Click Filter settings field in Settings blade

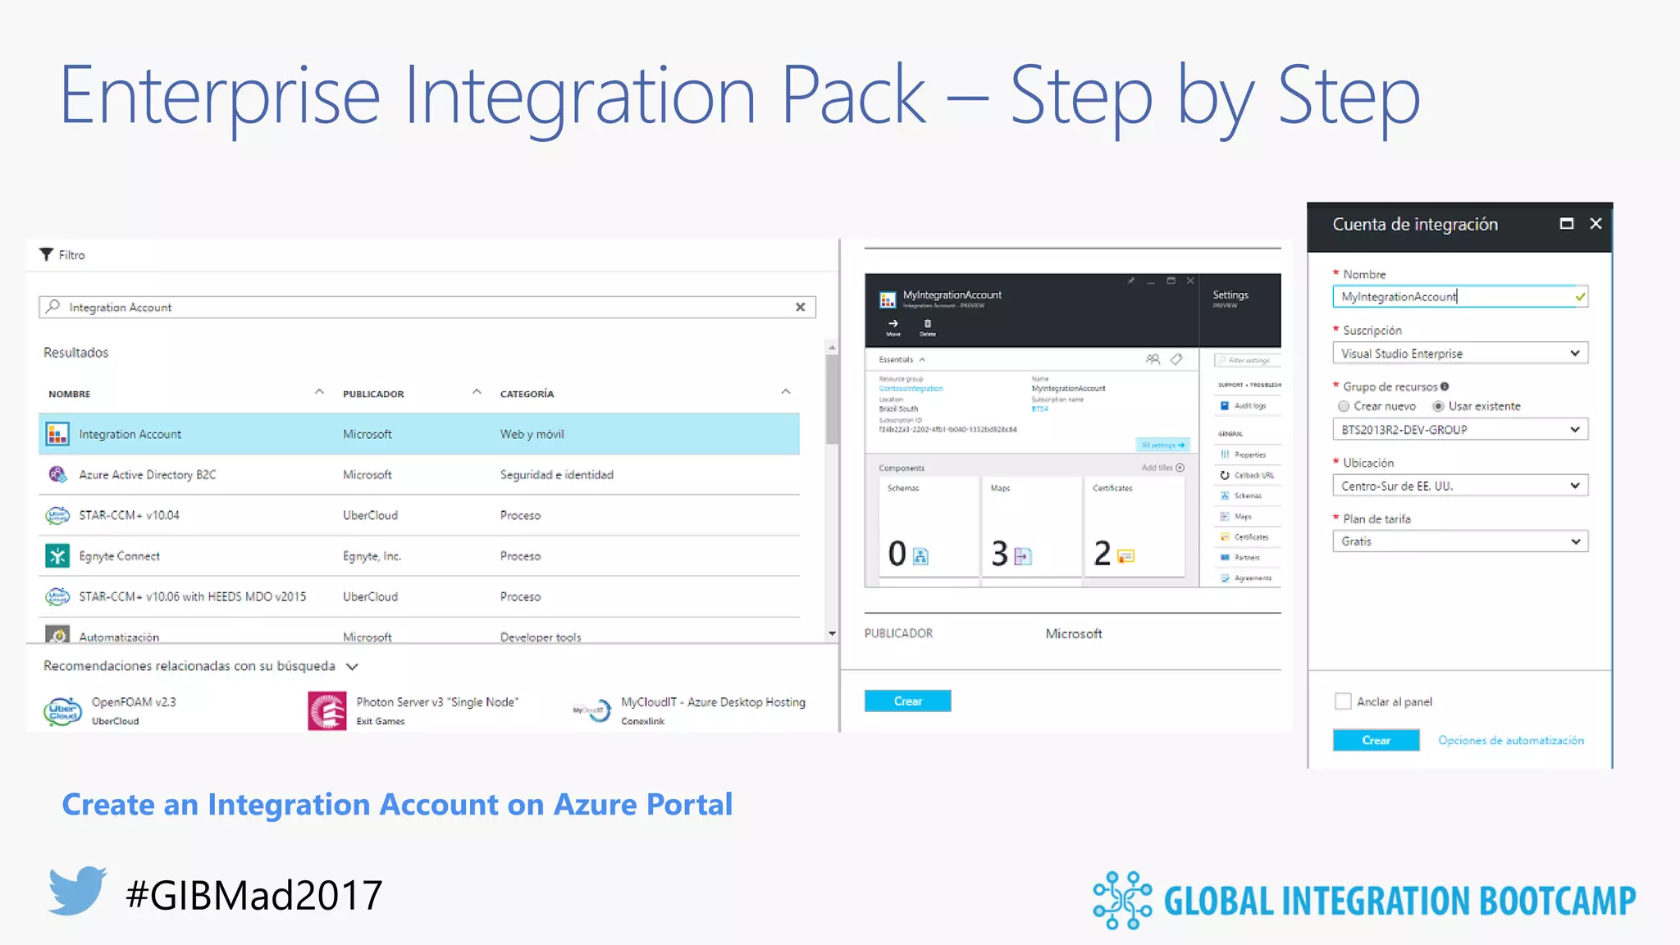click(1247, 360)
